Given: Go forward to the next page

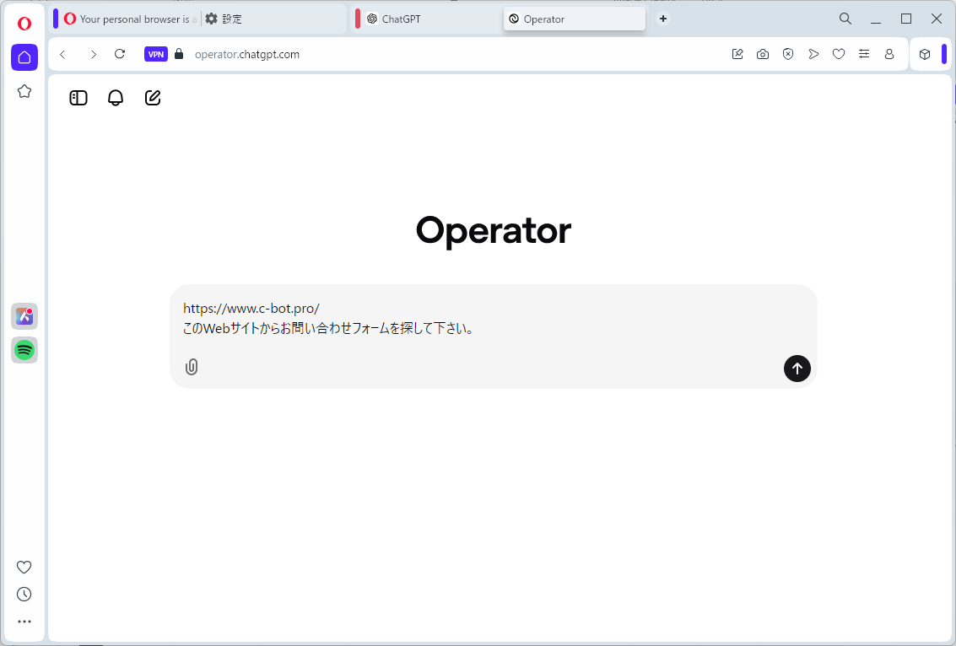Looking at the screenshot, I should [x=94, y=54].
